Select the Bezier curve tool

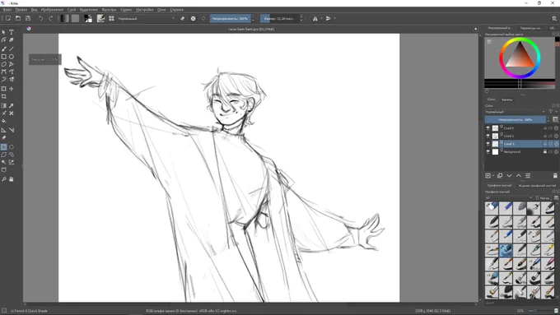4,72
